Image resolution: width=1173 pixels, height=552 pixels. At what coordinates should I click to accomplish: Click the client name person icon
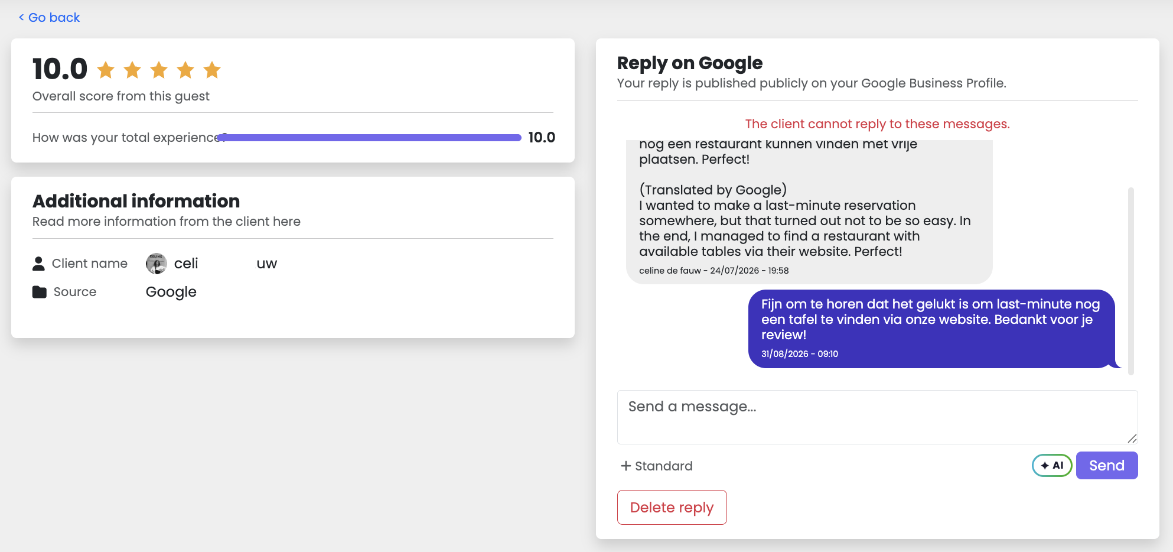pyautogui.click(x=38, y=264)
